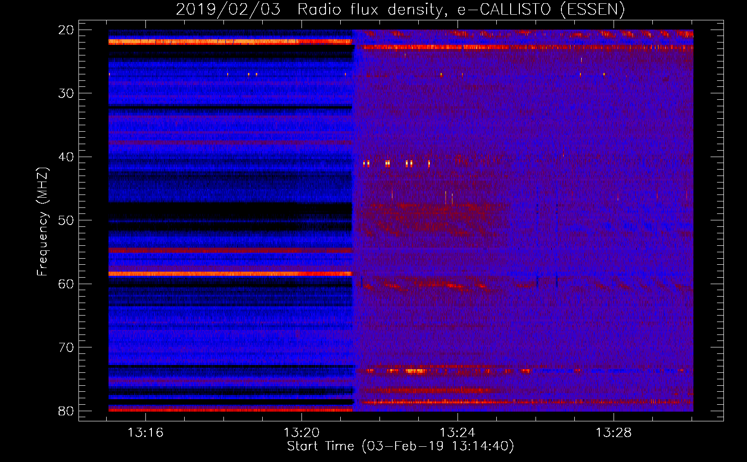This screenshot has height=462, width=747.
Task: Click the bright orange band near 22 MHz
Action: (x=230, y=42)
